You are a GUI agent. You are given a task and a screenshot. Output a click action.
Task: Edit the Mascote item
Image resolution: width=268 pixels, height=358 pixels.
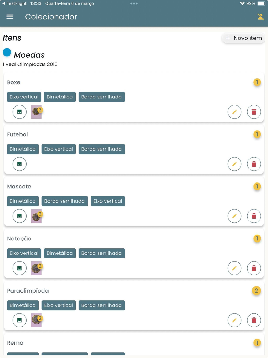tap(234, 216)
